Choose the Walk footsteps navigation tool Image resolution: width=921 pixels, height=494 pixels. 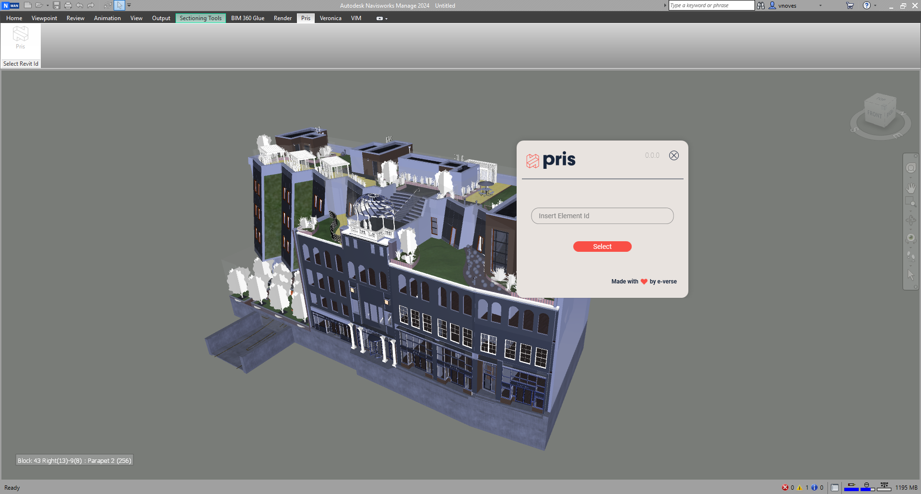pyautogui.click(x=910, y=256)
